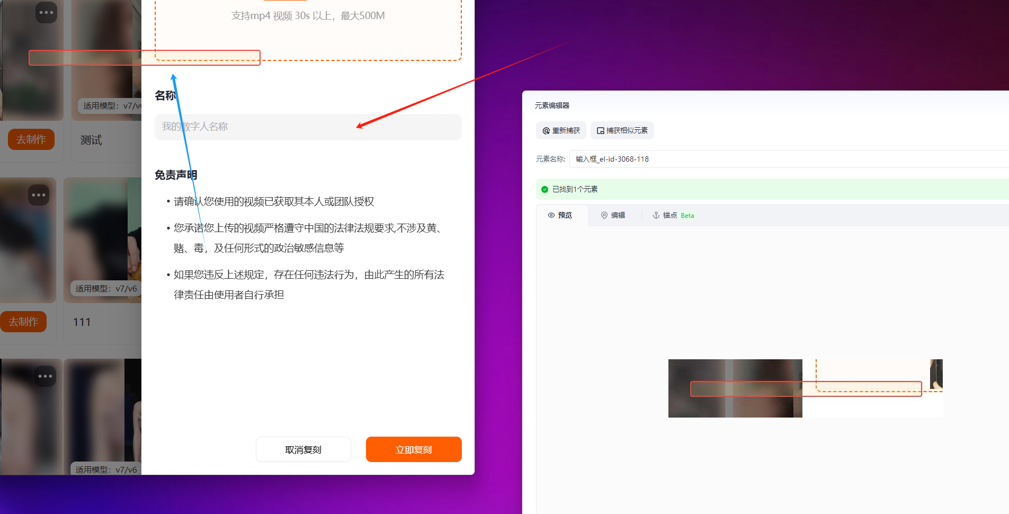Click the dashed mp4 video upload area
This screenshot has width=1009, height=514.
click(308, 29)
